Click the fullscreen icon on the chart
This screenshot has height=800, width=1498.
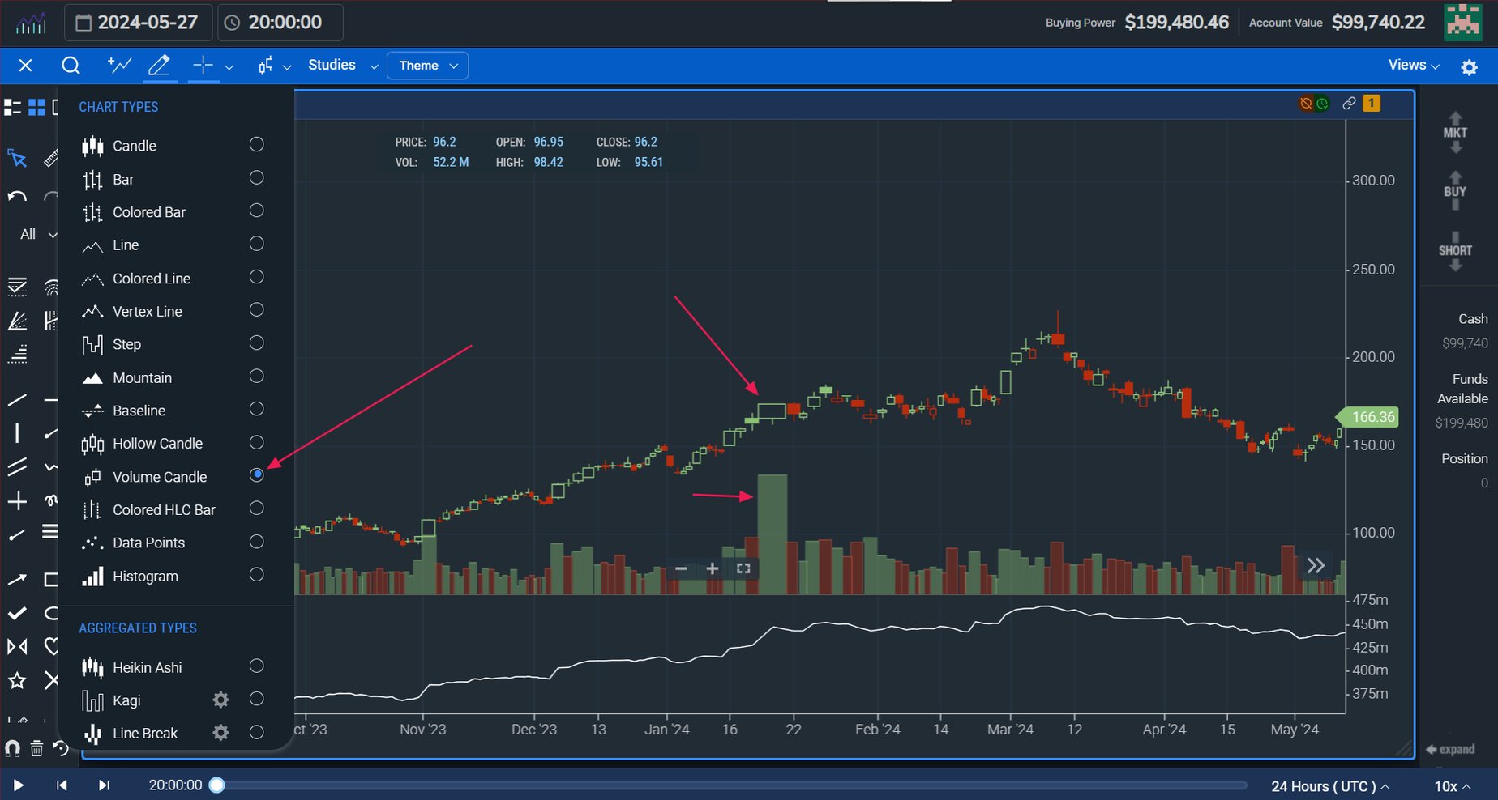point(743,568)
